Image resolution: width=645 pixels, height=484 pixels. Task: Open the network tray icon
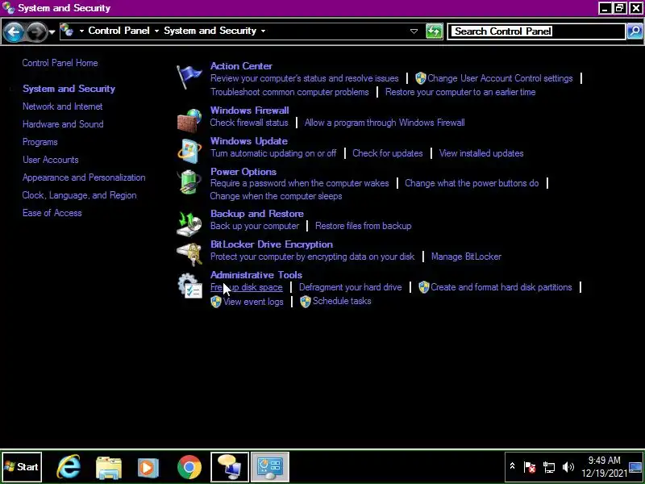point(549,467)
